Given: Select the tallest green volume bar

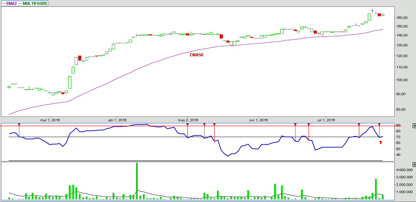Looking at the screenshot, I should (x=137, y=181).
